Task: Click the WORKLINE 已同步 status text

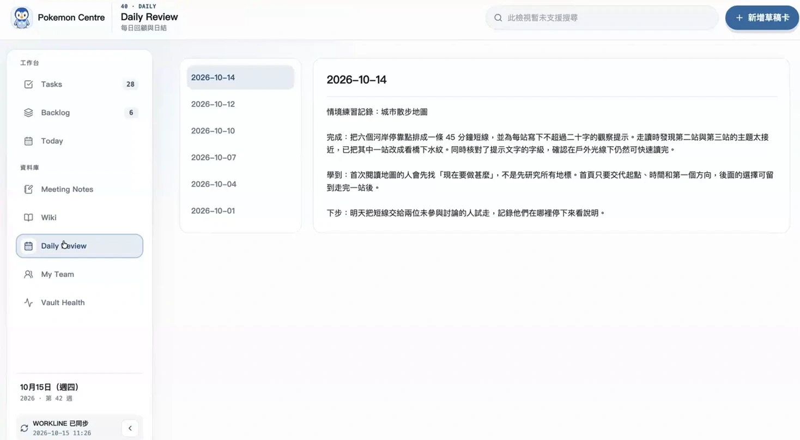Action: pos(60,424)
